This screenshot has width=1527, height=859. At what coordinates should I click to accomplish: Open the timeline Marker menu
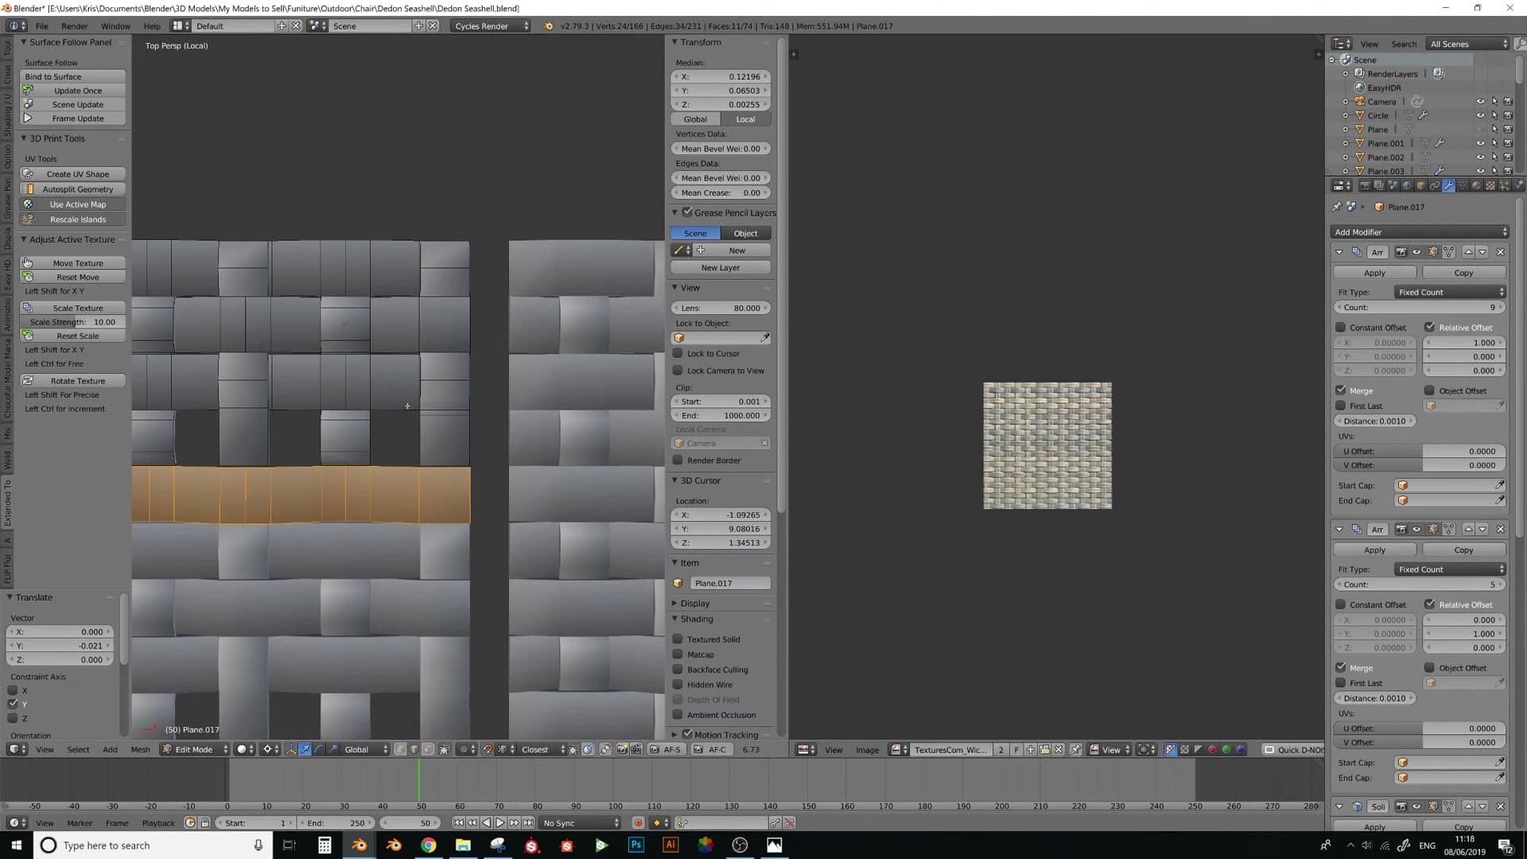[80, 823]
